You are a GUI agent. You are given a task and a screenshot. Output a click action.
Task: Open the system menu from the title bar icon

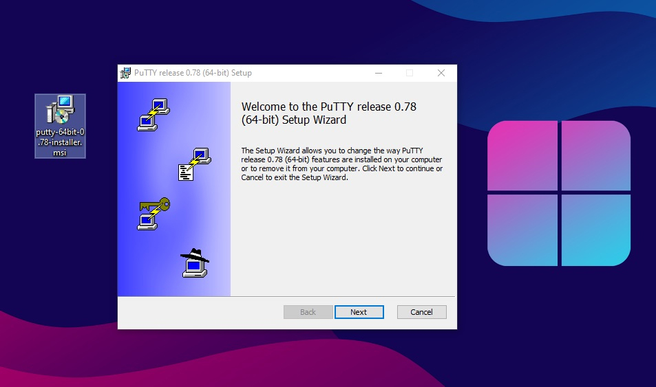pos(125,73)
